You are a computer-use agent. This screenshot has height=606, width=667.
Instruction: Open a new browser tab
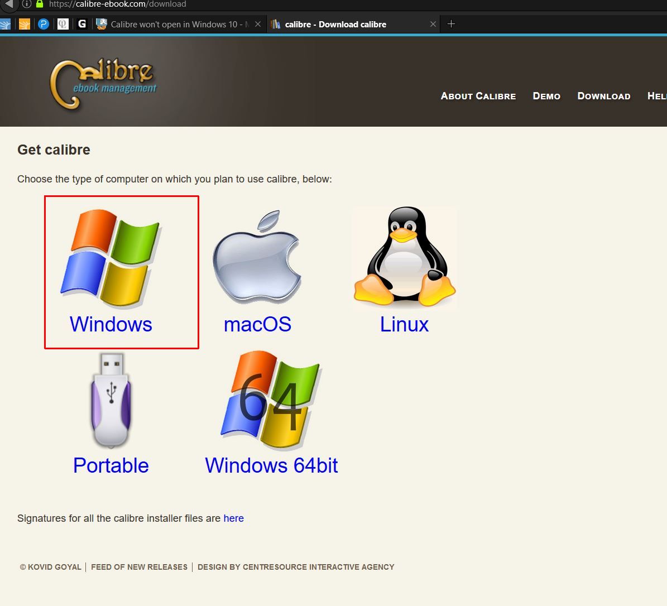point(452,24)
